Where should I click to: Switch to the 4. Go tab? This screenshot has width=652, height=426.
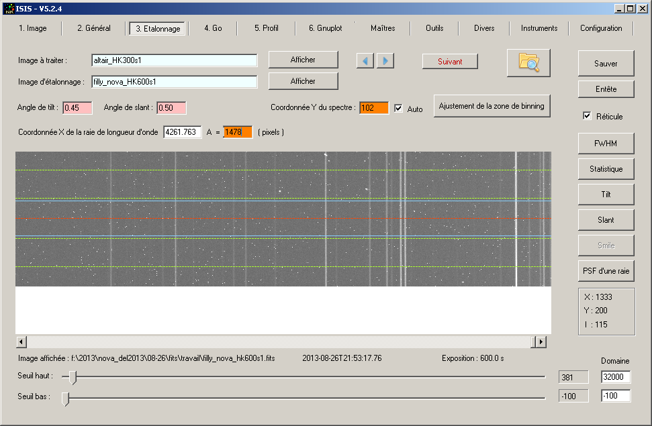213,28
